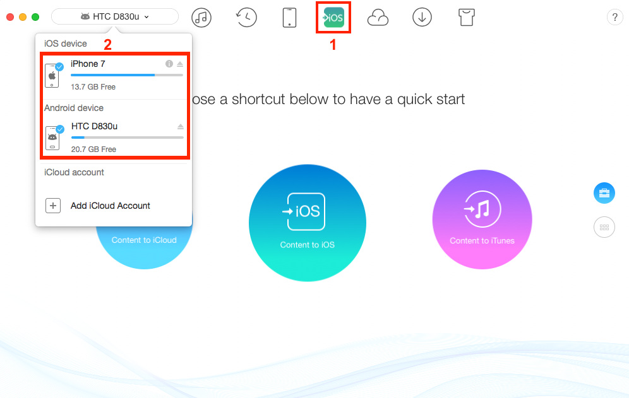The width and height of the screenshot is (629, 398).
Task: Open the help question mark button
Action: coord(614,17)
